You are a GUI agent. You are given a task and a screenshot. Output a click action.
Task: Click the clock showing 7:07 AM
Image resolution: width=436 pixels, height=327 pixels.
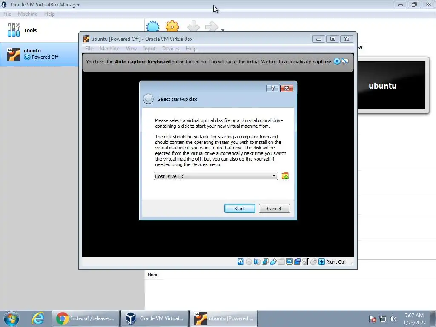click(x=414, y=319)
